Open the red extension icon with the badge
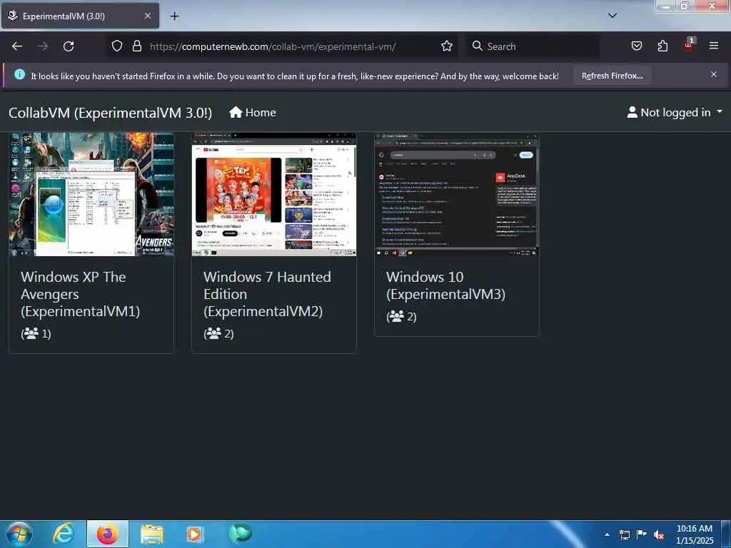Viewport: 731px width, 548px height. click(689, 45)
